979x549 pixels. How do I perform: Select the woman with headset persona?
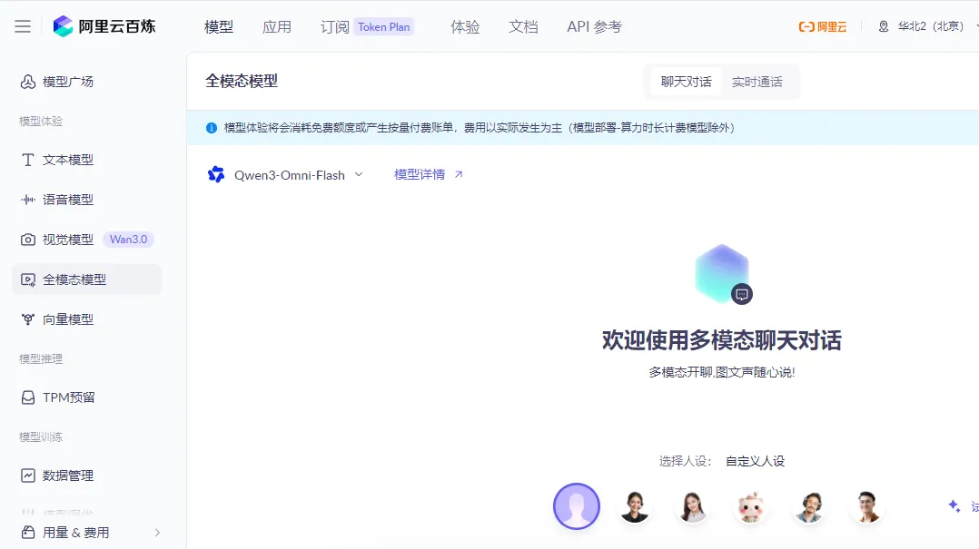click(x=634, y=506)
